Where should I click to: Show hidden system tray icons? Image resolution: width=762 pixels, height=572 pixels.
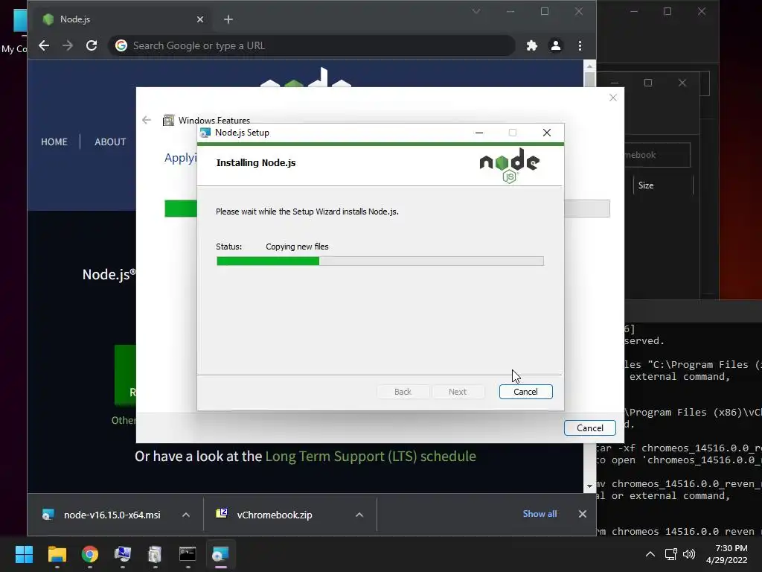point(650,554)
